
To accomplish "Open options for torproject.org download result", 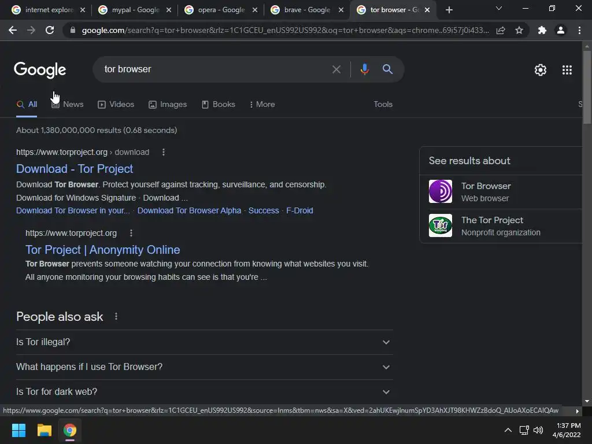I will (164, 152).
